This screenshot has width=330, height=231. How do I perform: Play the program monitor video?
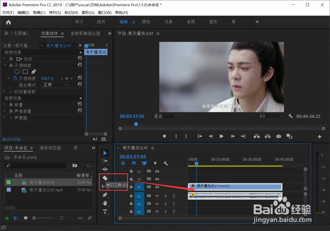tap(221, 136)
